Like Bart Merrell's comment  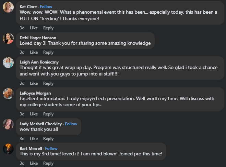[34, 163]
